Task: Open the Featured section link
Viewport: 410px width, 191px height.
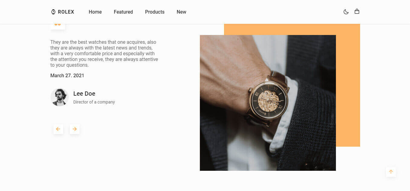Action: [x=123, y=12]
